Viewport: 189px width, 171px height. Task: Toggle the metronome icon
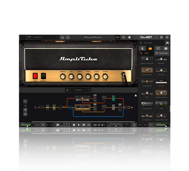pos(134,125)
